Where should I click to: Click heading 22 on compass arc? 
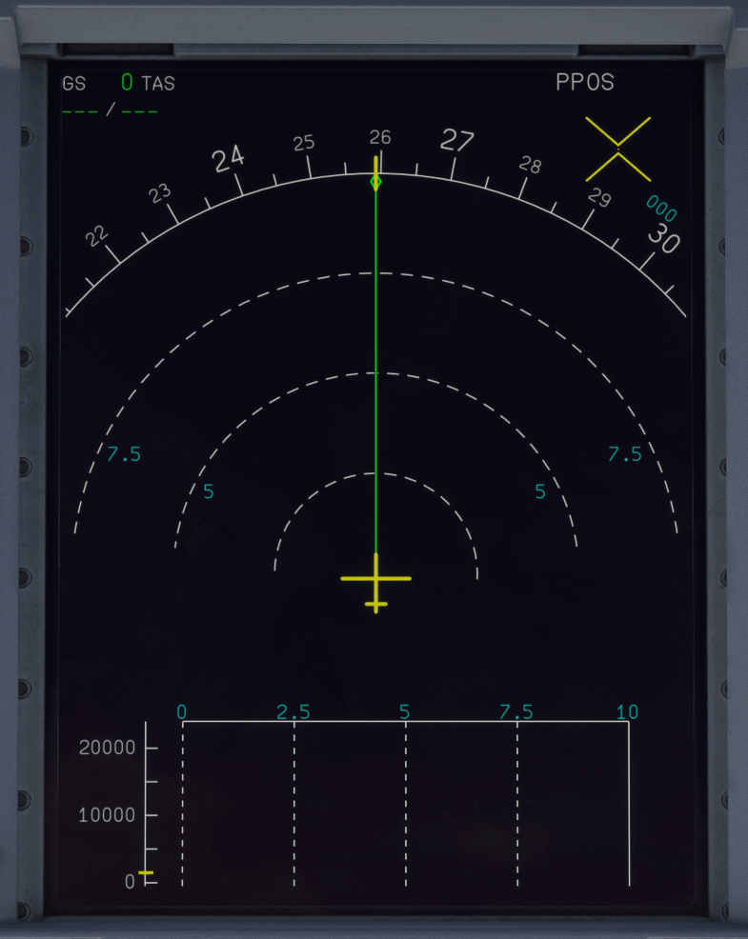(98, 236)
